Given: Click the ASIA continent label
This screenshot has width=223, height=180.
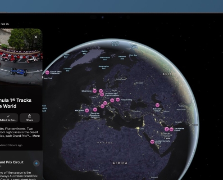Looking at the screenshot, I should [167, 74].
